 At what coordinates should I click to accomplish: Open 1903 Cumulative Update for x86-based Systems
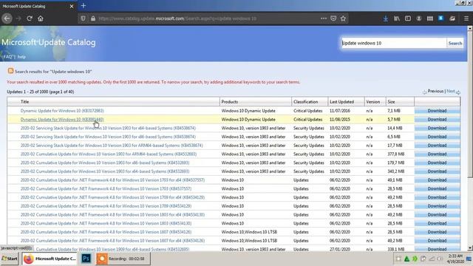point(105,163)
